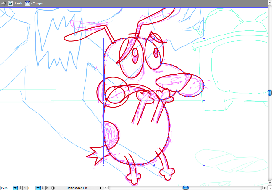Click the bottom-left bounding box handle
272x190 pixels.
(x=103, y=165)
